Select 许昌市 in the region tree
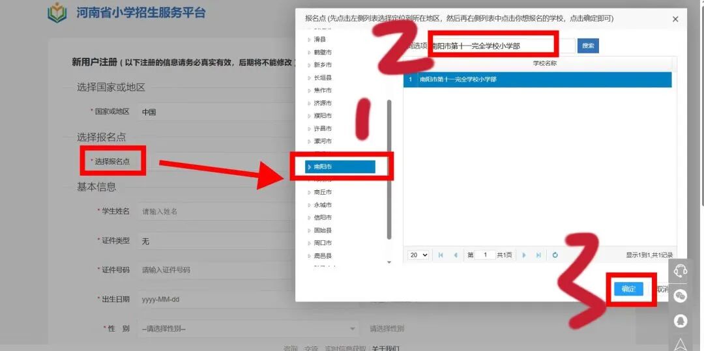This screenshot has width=704, height=351. [323, 129]
